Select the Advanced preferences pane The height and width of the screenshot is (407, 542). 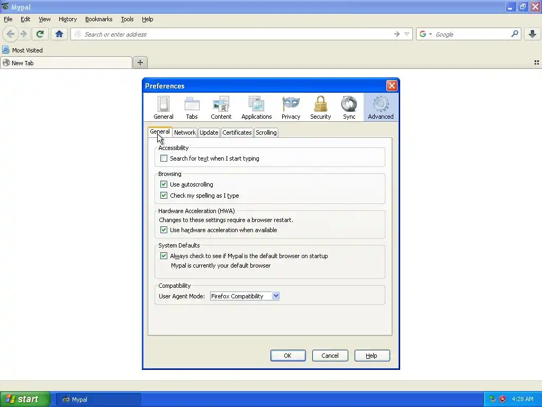(x=381, y=108)
